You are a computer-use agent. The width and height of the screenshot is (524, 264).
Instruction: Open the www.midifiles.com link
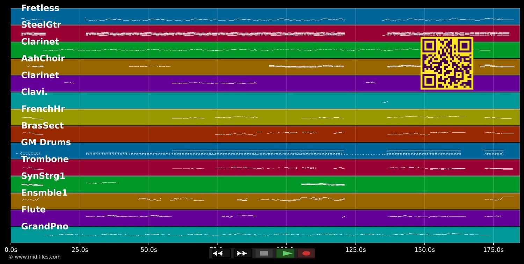pos(35,257)
